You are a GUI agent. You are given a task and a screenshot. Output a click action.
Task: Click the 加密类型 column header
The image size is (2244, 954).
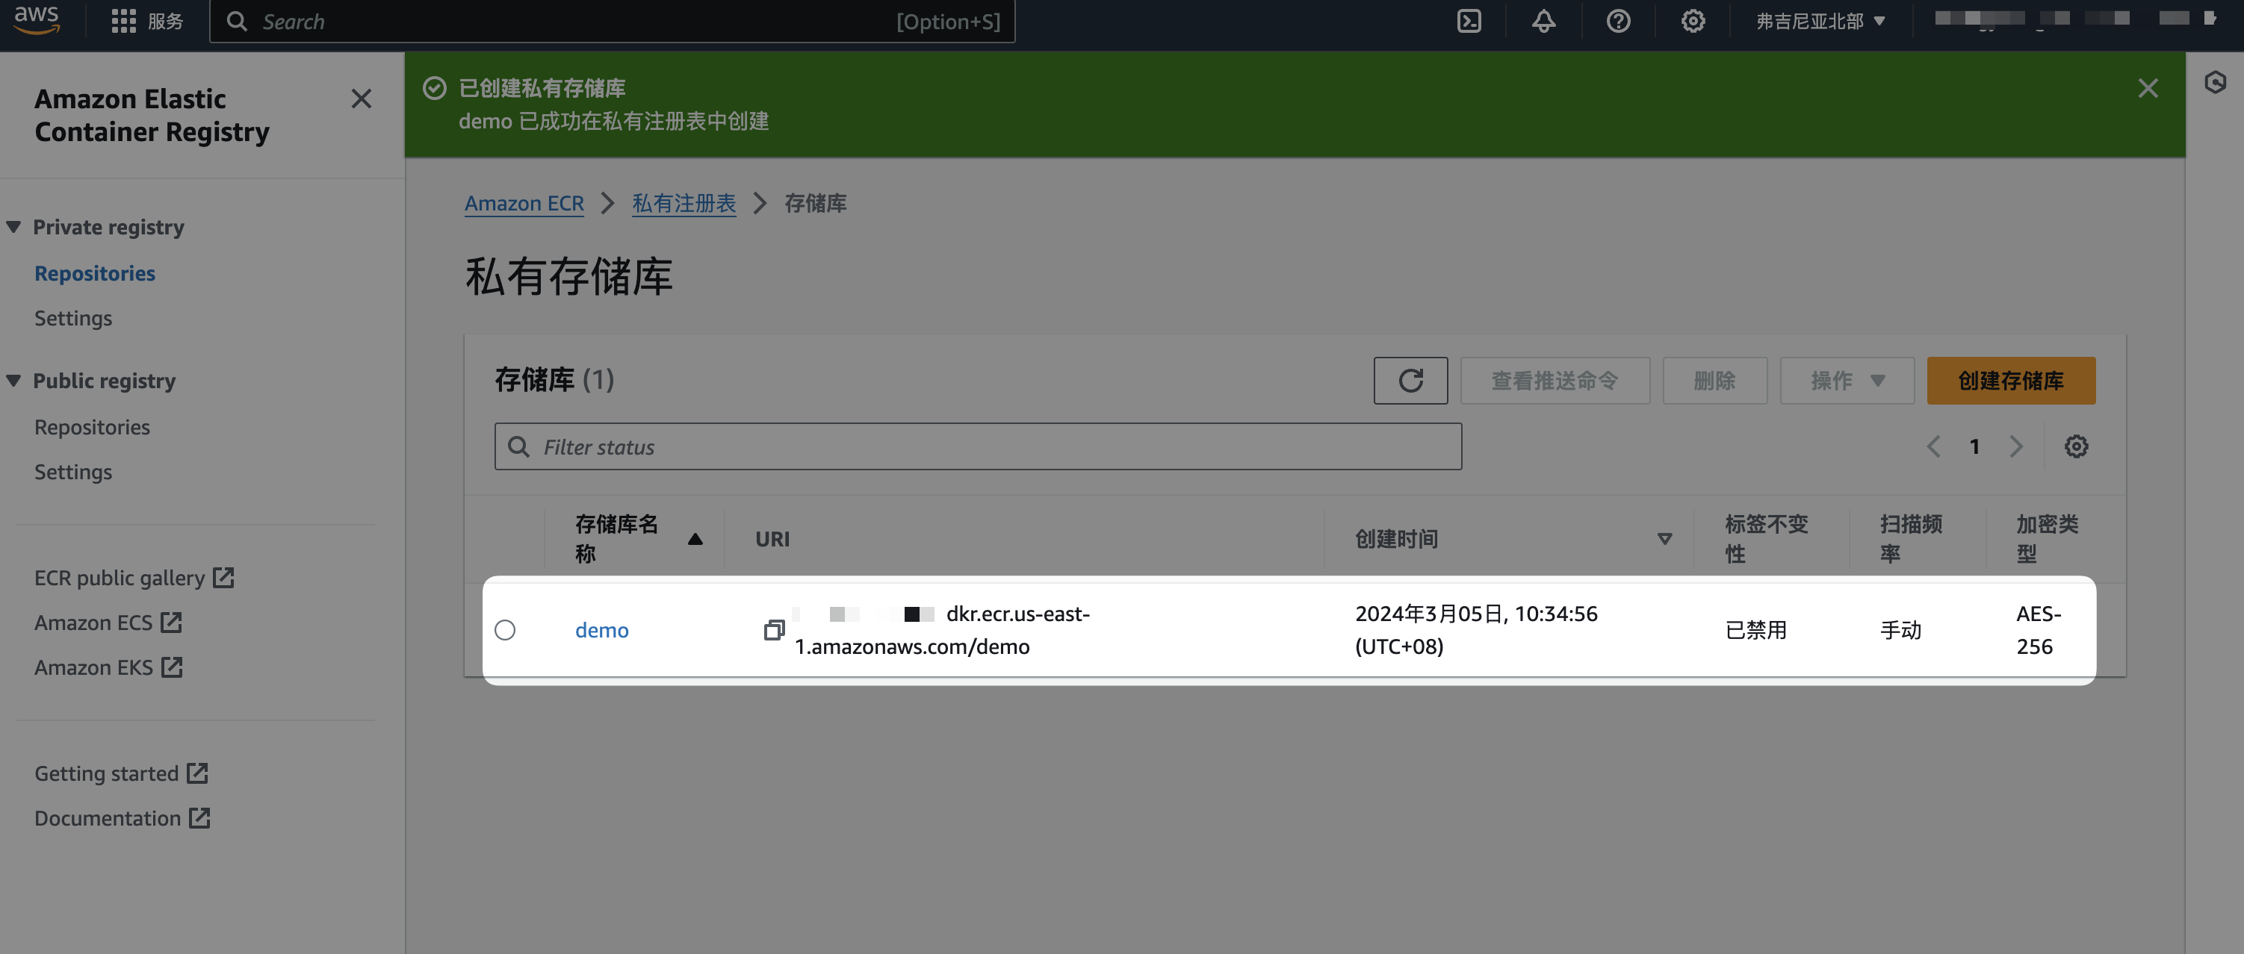2046,539
